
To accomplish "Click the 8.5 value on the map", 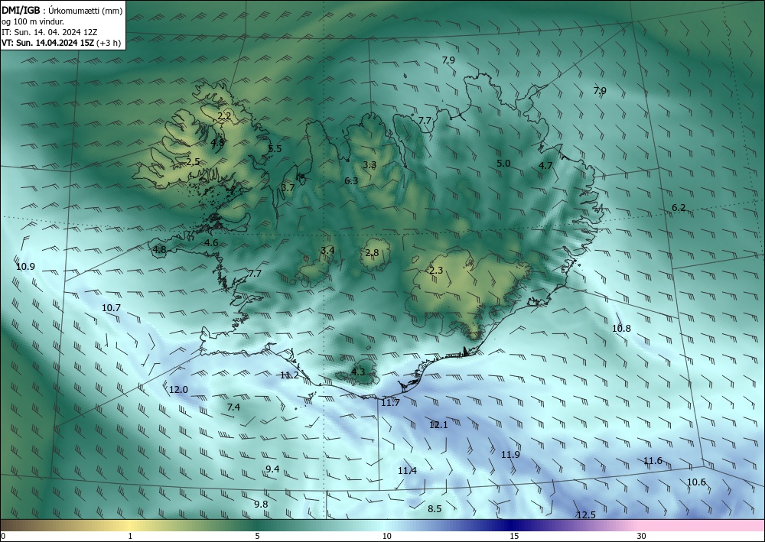I will (435, 509).
